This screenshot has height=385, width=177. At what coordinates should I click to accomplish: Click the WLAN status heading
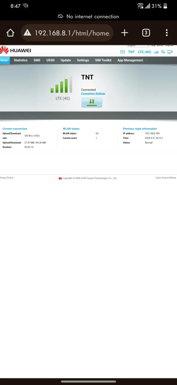click(x=71, y=129)
